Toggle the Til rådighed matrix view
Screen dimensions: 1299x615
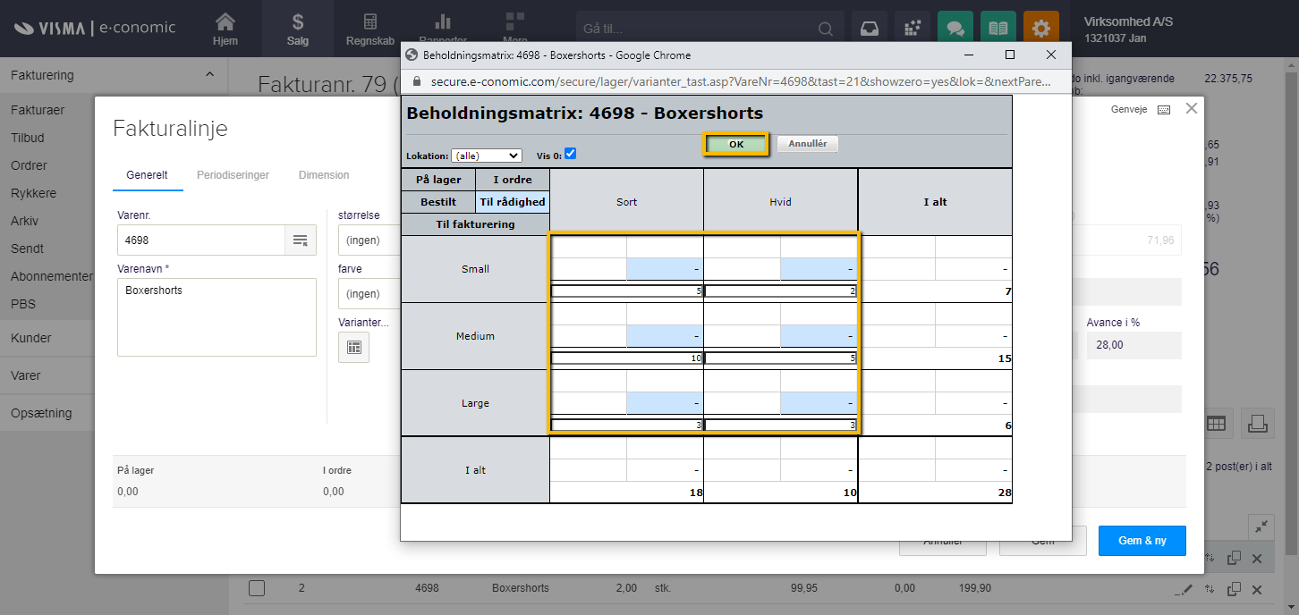pyautogui.click(x=513, y=202)
